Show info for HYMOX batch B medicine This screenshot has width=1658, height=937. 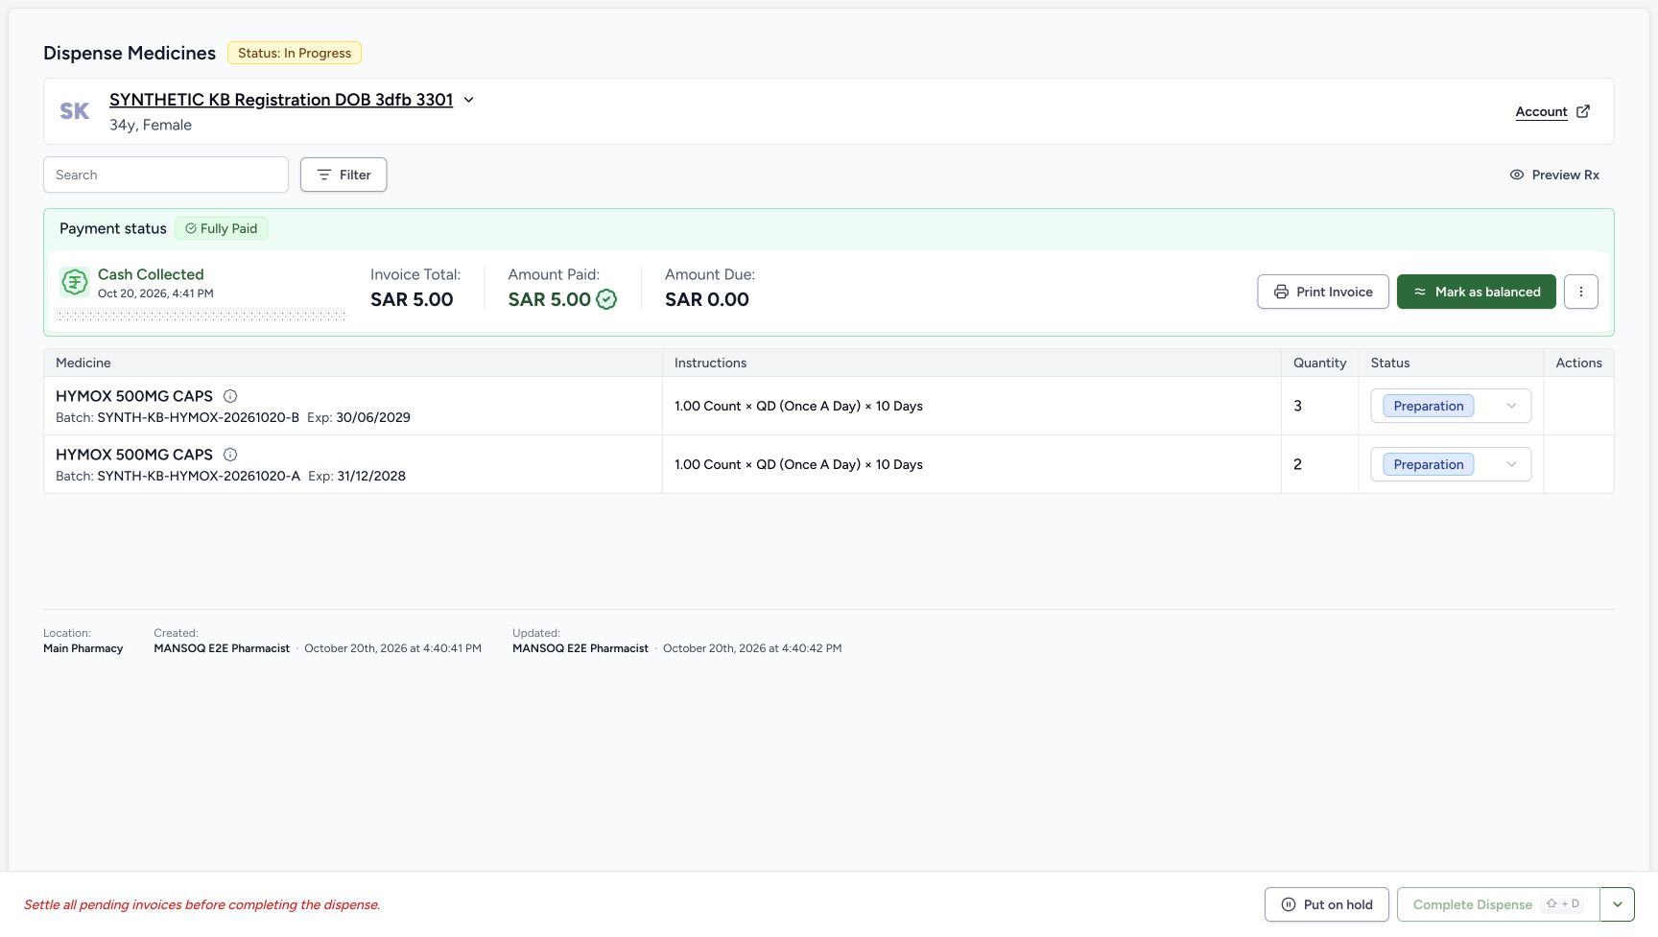coord(230,396)
